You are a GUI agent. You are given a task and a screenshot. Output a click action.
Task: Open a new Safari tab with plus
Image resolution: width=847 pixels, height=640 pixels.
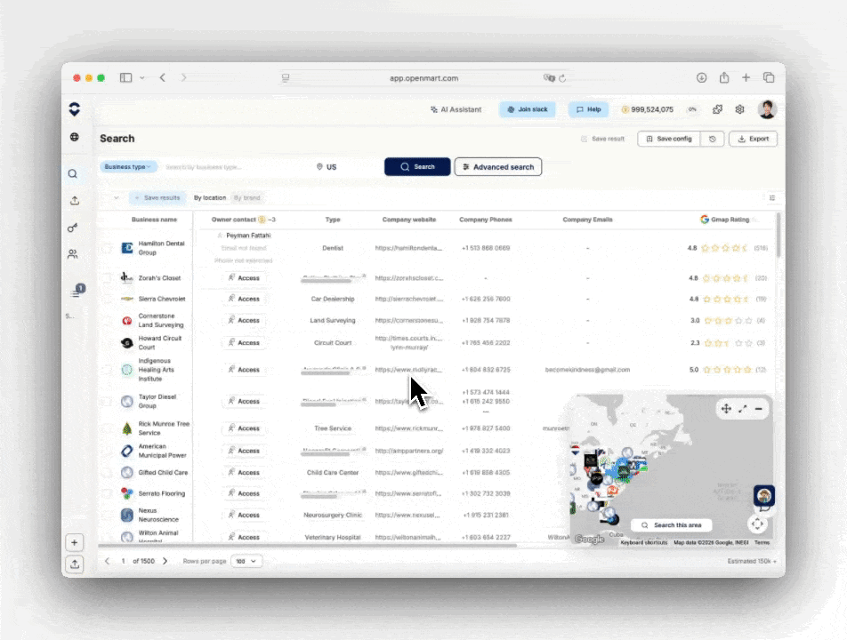746,77
